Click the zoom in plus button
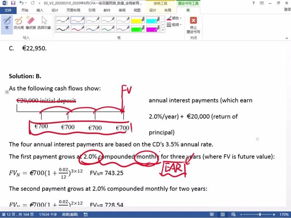The width and height of the screenshot is (291, 218). [274, 215]
